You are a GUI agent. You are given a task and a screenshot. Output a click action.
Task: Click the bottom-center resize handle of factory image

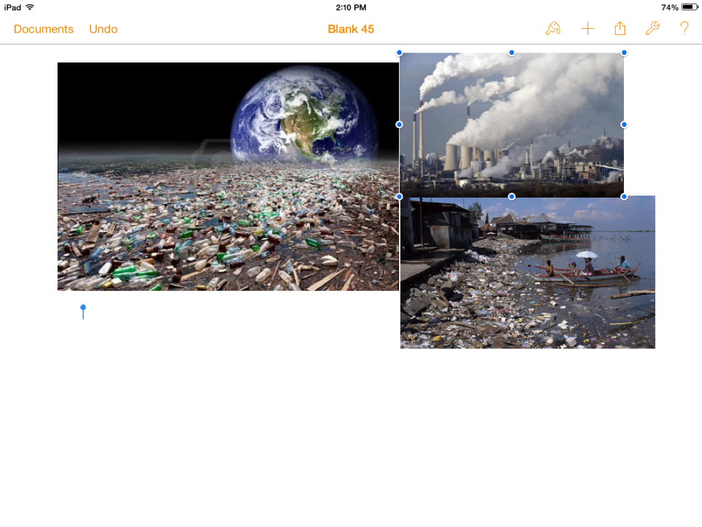pyautogui.click(x=512, y=196)
